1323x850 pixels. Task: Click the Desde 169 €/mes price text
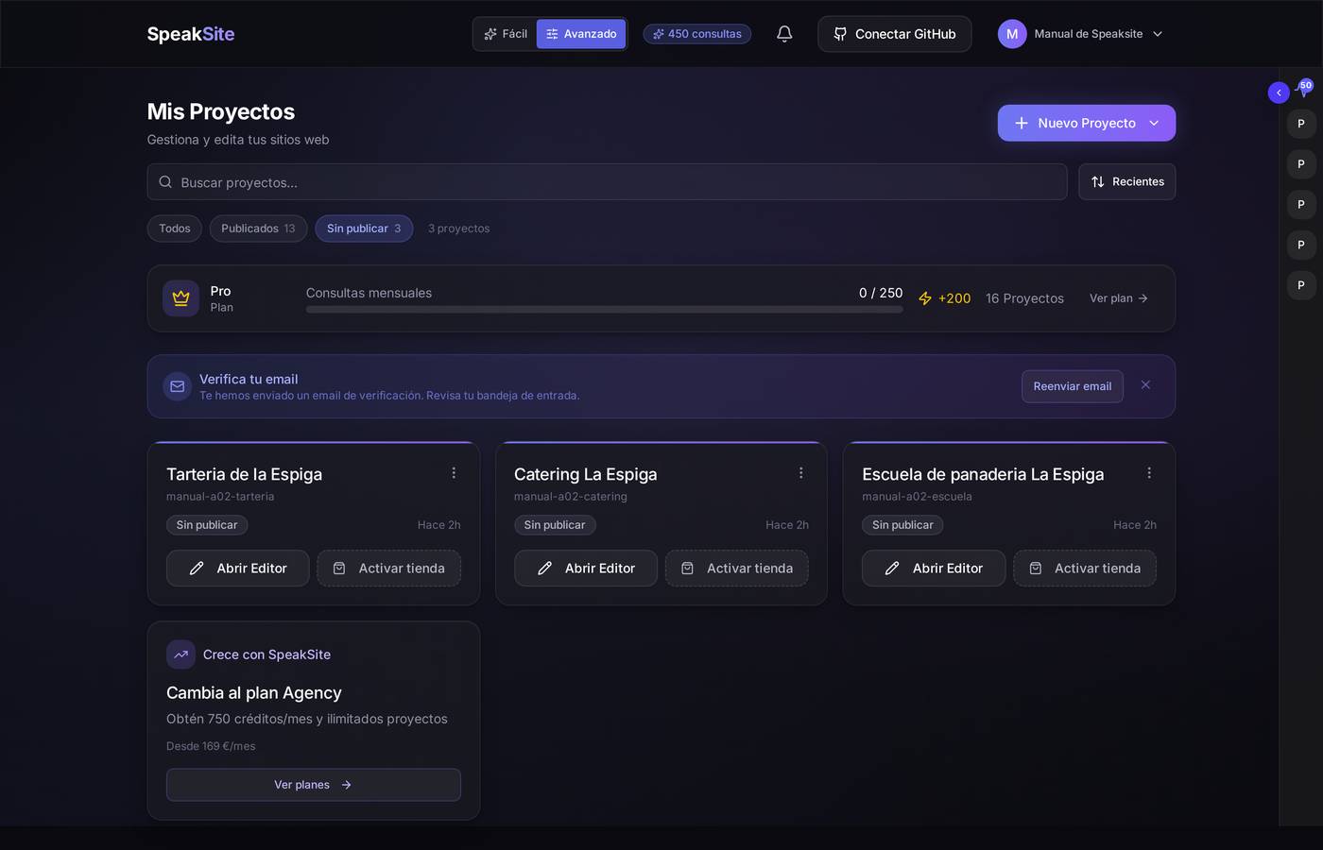coord(211,746)
